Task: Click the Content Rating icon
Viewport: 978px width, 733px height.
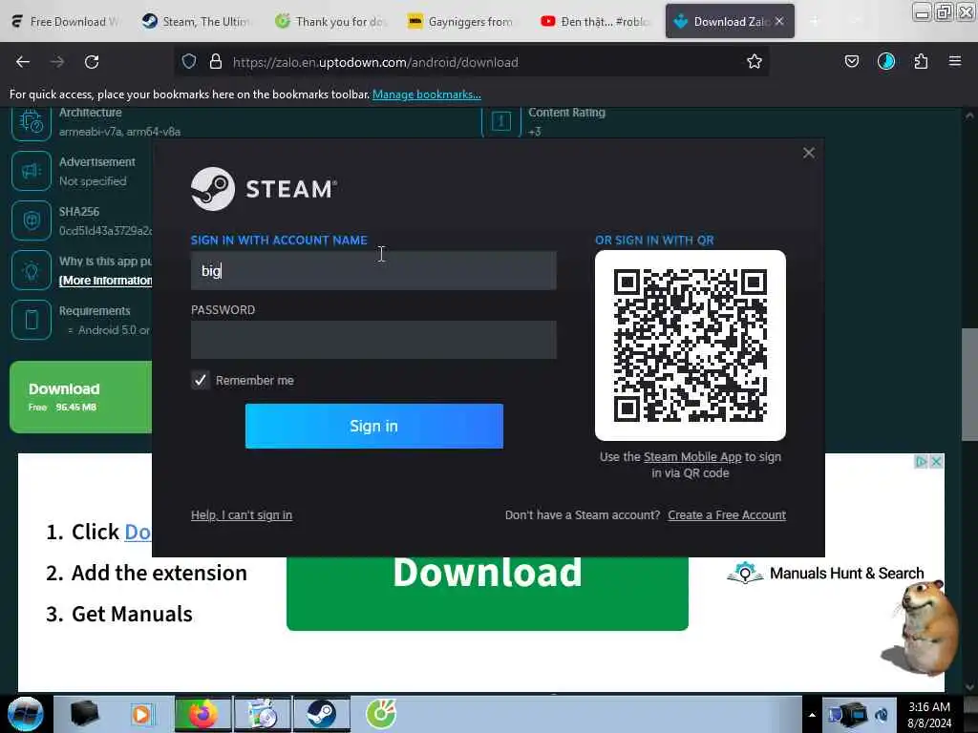Action: pyautogui.click(x=500, y=121)
